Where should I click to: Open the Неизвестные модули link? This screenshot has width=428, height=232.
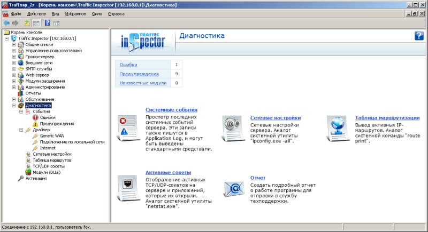[143, 83]
